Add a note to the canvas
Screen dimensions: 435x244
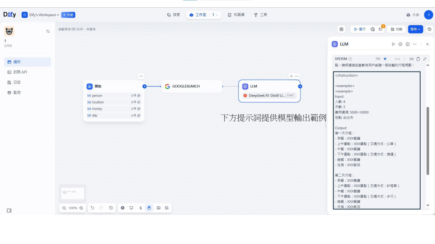click(x=131, y=208)
